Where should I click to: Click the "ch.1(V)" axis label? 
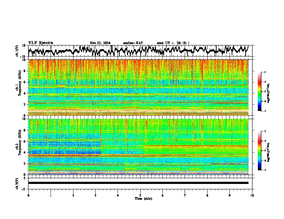point(17,51)
